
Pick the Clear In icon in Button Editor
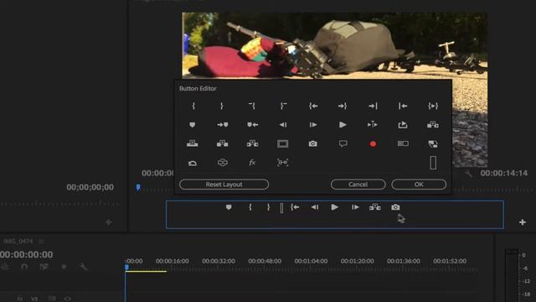(252, 107)
